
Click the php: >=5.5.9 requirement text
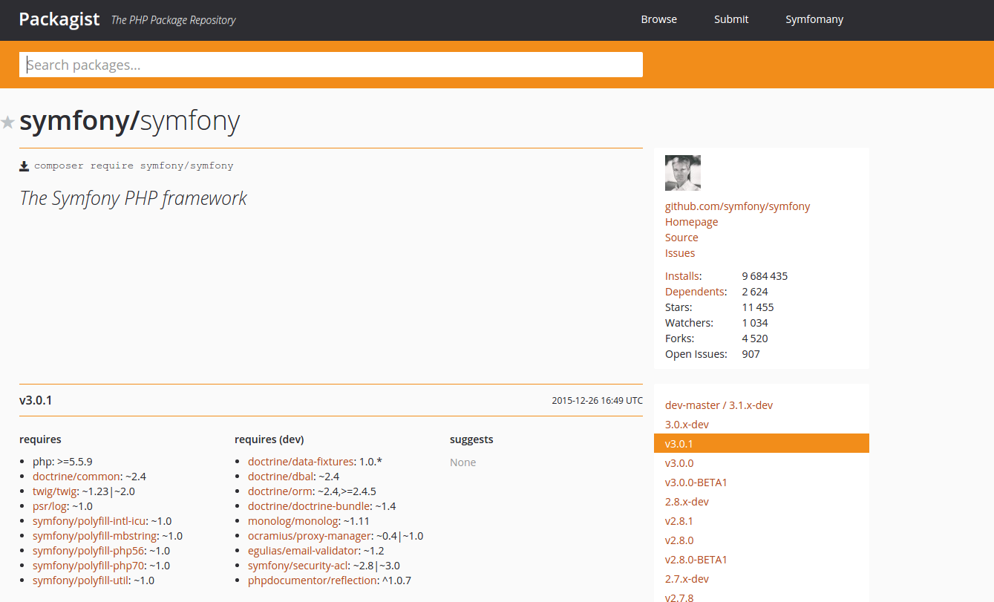[x=62, y=462]
